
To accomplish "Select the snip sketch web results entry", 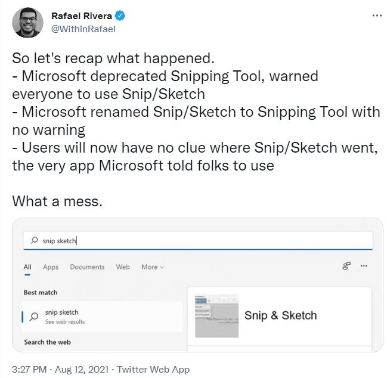I will tap(102, 317).
